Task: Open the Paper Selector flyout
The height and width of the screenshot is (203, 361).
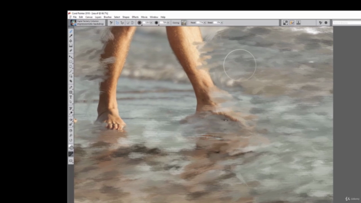Action: point(71,154)
